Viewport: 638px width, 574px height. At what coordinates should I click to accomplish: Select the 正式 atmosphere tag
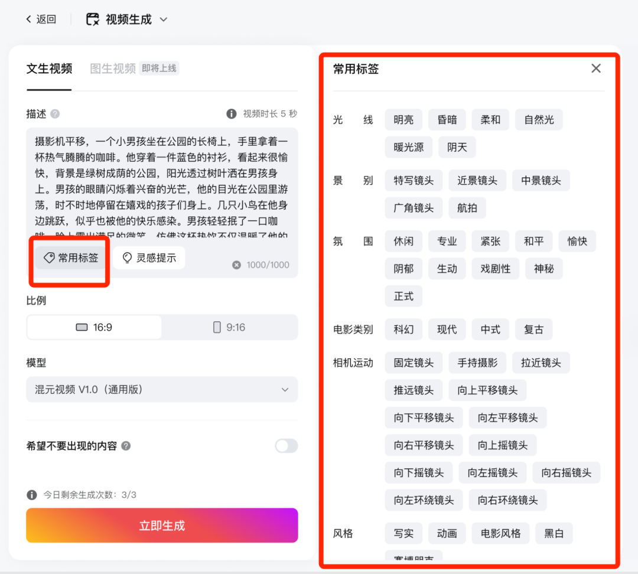(403, 296)
